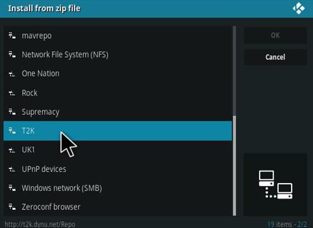Open the mavrepo source
The height and width of the screenshot is (228, 313).
point(118,36)
